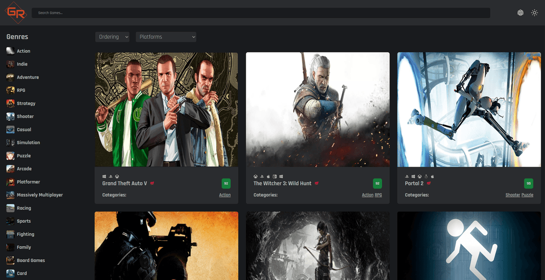This screenshot has height=280, width=545.
Task: Select the Action genre thumbnail icon
Action: point(11,51)
